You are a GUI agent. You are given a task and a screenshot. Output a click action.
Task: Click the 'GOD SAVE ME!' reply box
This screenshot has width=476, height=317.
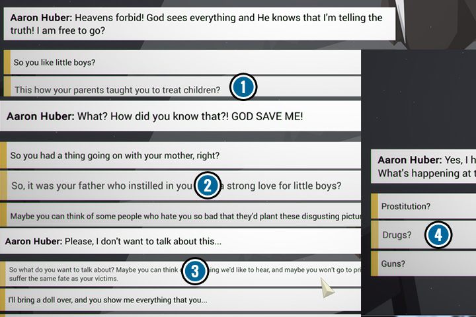[x=155, y=116]
